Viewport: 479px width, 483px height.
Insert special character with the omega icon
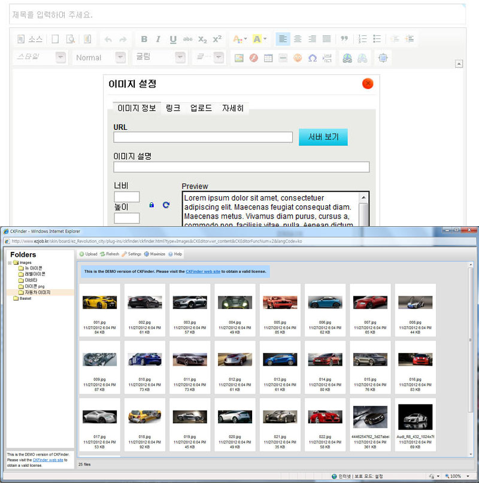pos(312,58)
